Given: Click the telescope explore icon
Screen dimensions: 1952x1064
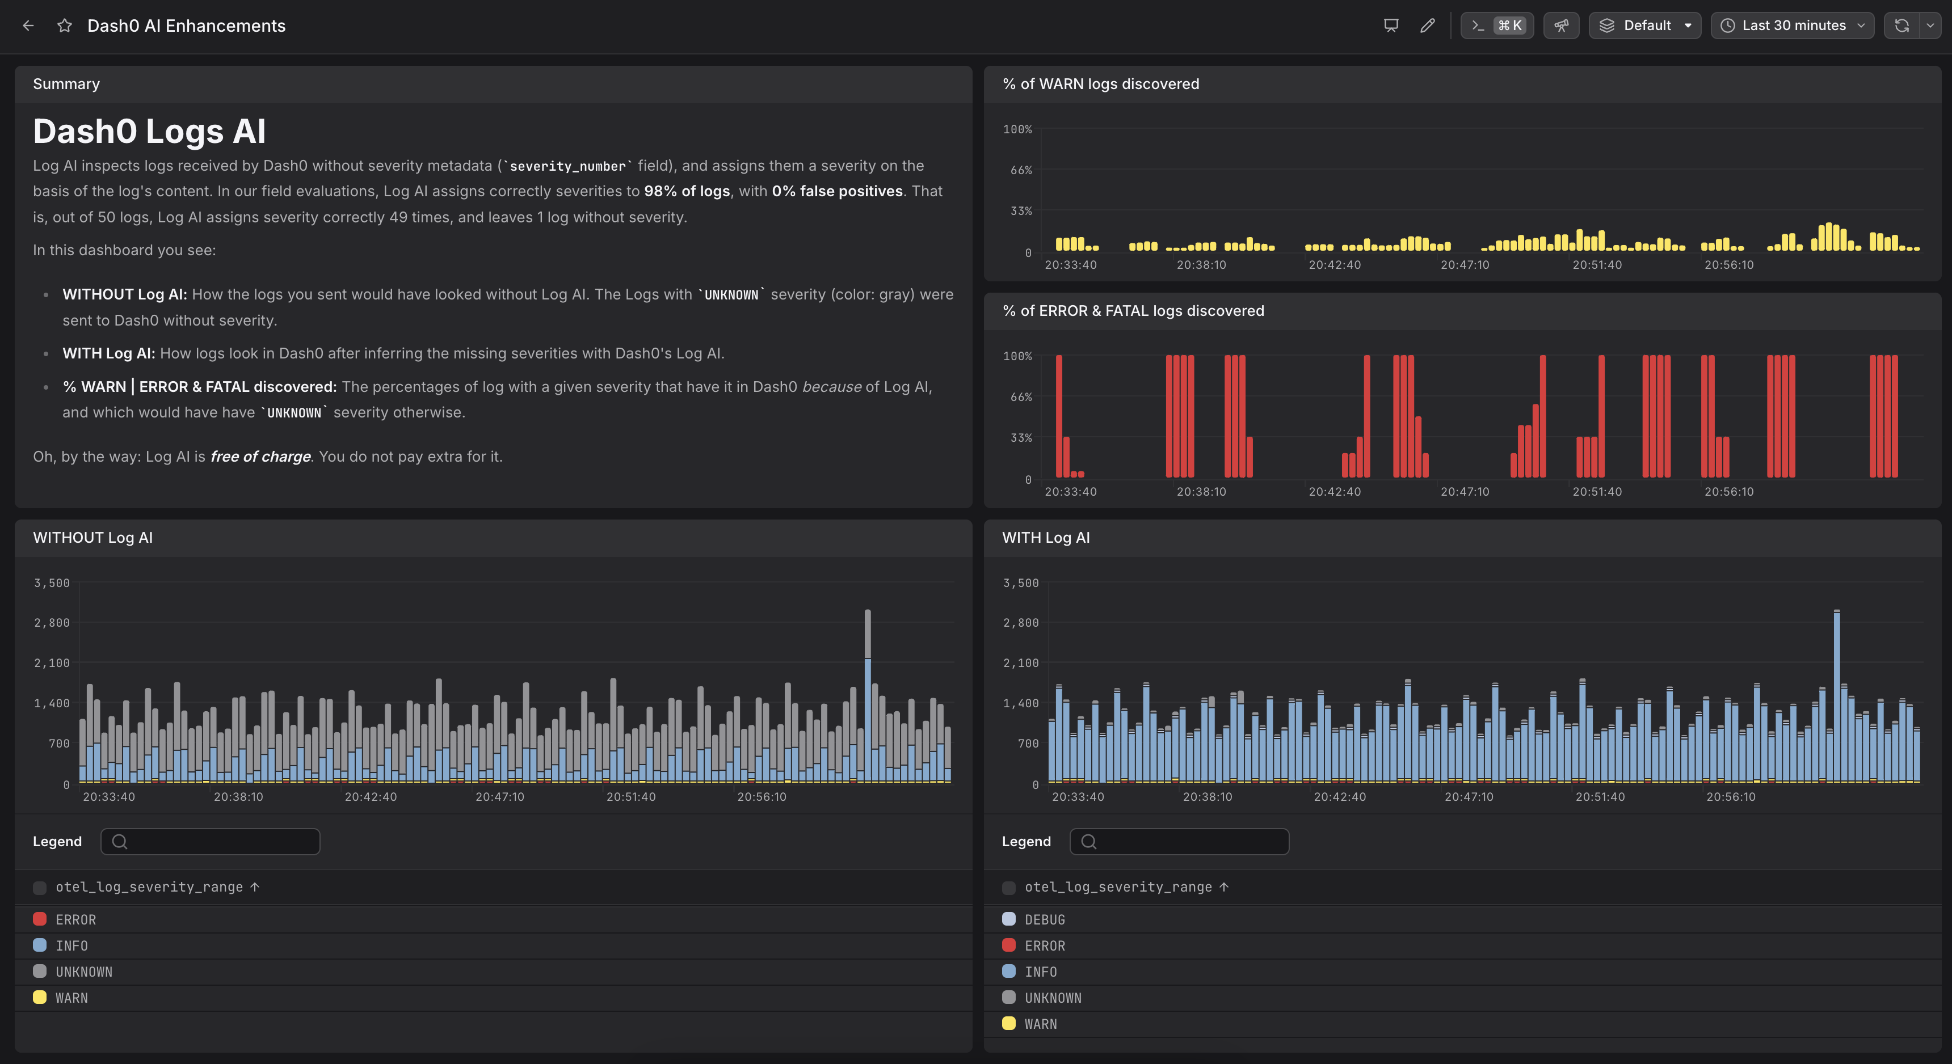Looking at the screenshot, I should click(x=1561, y=26).
